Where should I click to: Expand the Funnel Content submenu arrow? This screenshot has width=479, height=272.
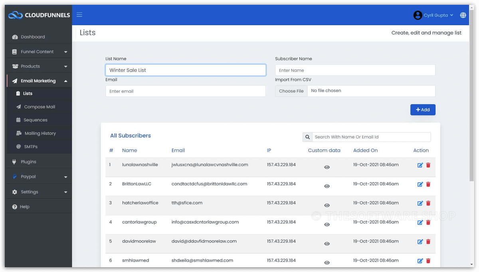click(x=65, y=52)
